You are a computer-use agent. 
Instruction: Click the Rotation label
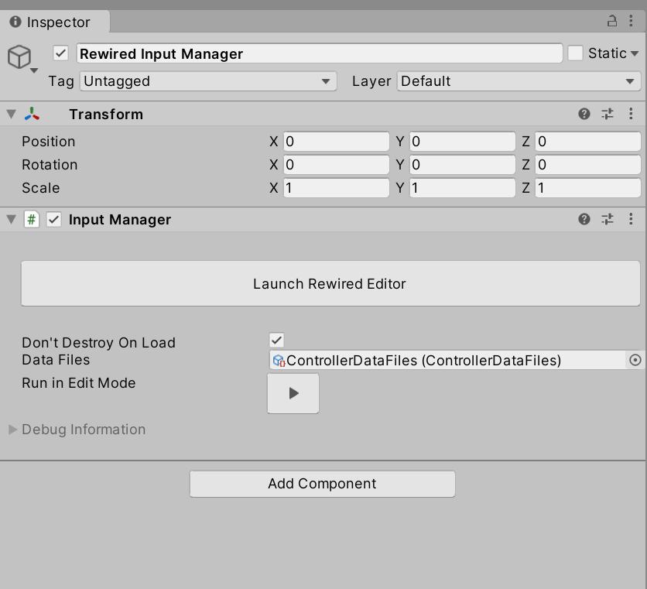tap(50, 165)
